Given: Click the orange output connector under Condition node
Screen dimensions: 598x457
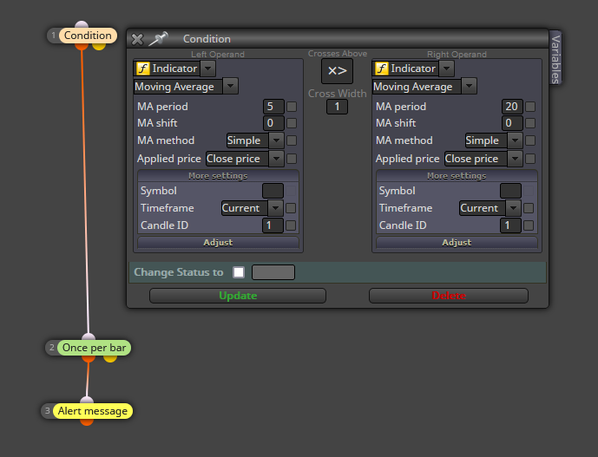Looking at the screenshot, I should click(x=82, y=47).
